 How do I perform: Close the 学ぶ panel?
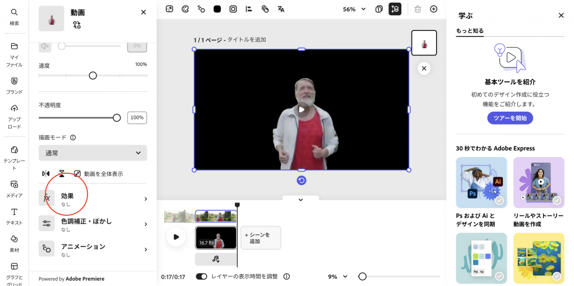[561, 15]
